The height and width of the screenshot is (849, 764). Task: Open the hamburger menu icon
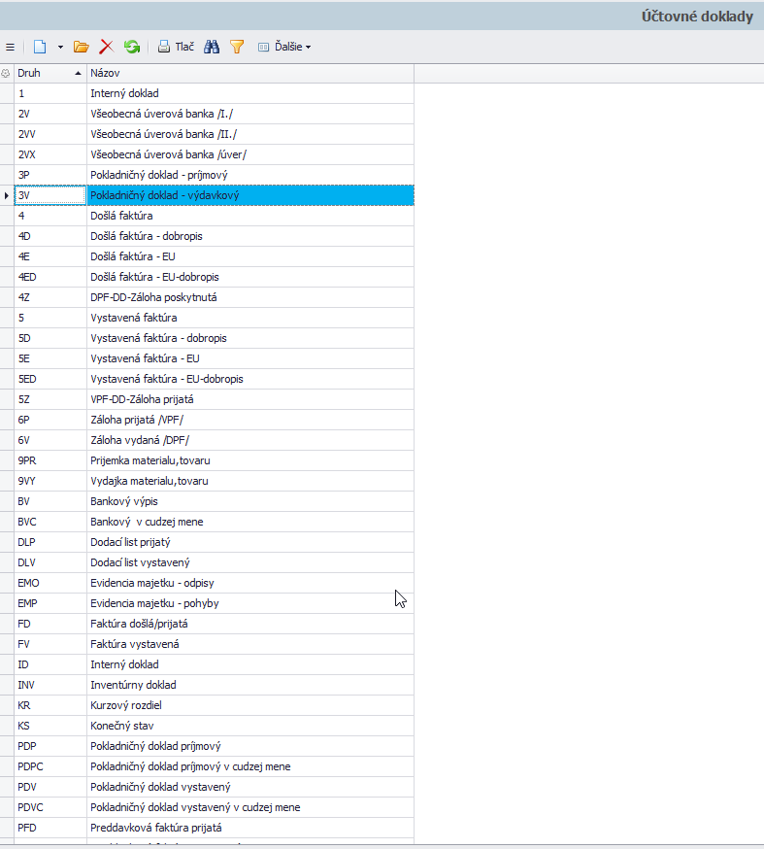tap(9, 47)
